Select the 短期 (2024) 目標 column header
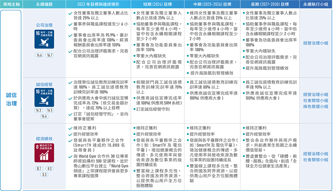The image size is (333, 191). (157, 4)
